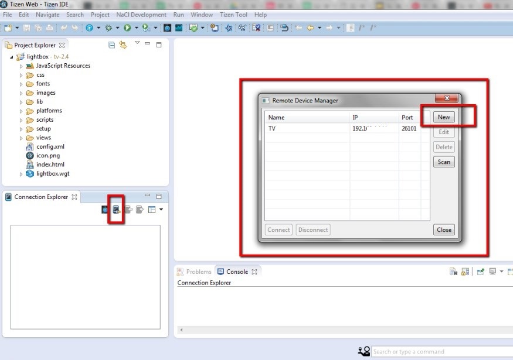Switch to the Problems tab
Image resolution: width=513 pixels, height=360 pixels.
pos(194,272)
